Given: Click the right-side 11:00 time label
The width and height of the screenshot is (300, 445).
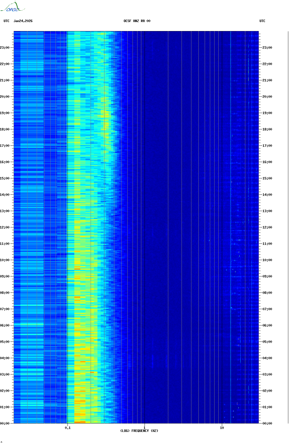Looking at the screenshot, I should tap(267, 244).
